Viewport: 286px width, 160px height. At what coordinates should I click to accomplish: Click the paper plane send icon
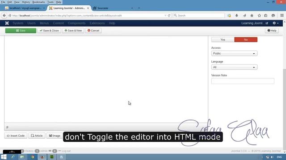click(244, 16)
